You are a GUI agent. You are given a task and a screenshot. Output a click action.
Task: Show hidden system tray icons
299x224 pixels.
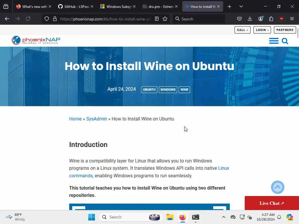tap(224, 217)
